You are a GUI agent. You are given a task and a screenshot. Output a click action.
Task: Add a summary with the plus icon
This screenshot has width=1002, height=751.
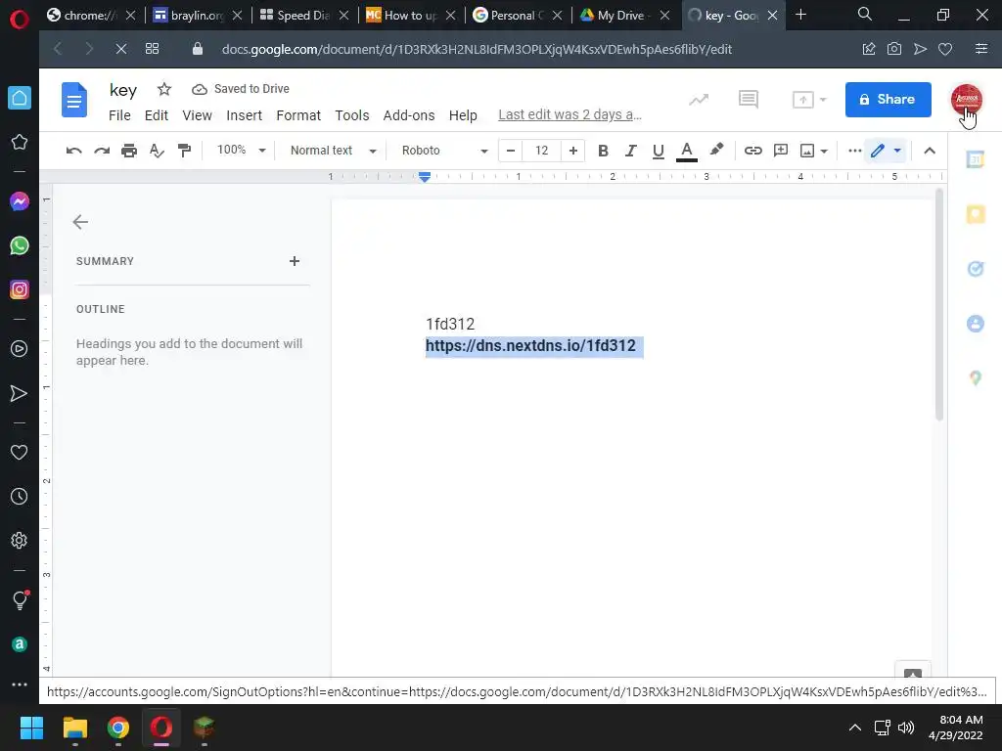[x=294, y=261]
